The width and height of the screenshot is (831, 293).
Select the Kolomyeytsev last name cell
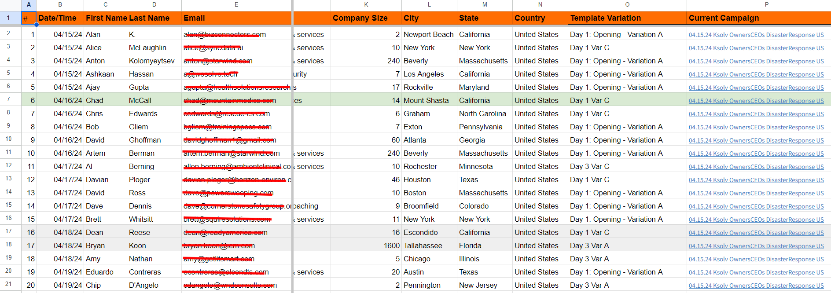pyautogui.click(x=152, y=61)
